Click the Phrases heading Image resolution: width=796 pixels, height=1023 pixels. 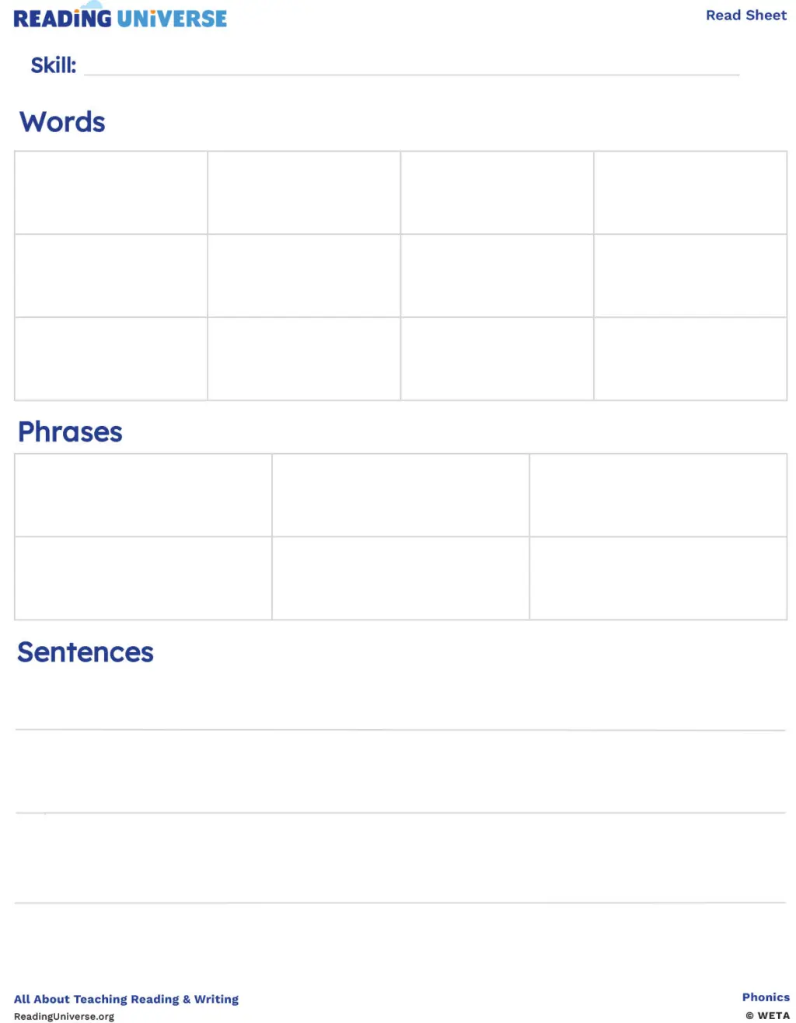70,432
